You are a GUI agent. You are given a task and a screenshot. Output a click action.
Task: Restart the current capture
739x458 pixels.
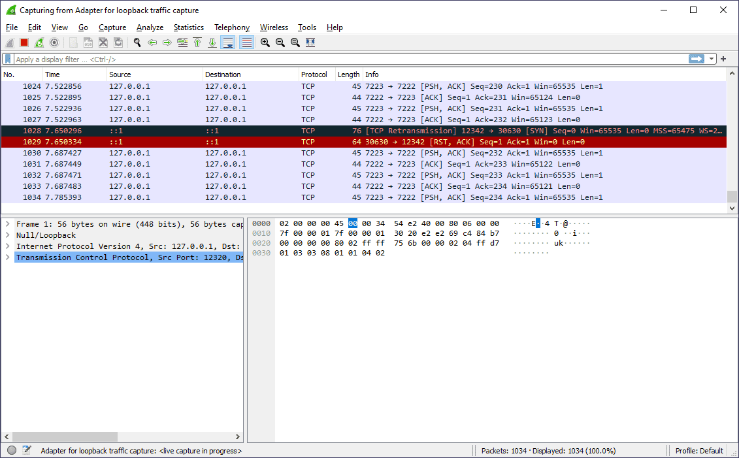(x=39, y=42)
